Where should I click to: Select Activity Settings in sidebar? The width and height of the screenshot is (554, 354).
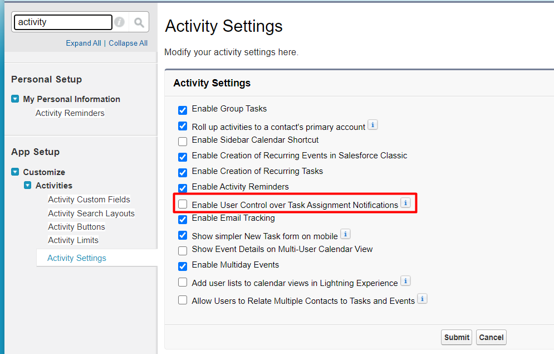tap(77, 258)
